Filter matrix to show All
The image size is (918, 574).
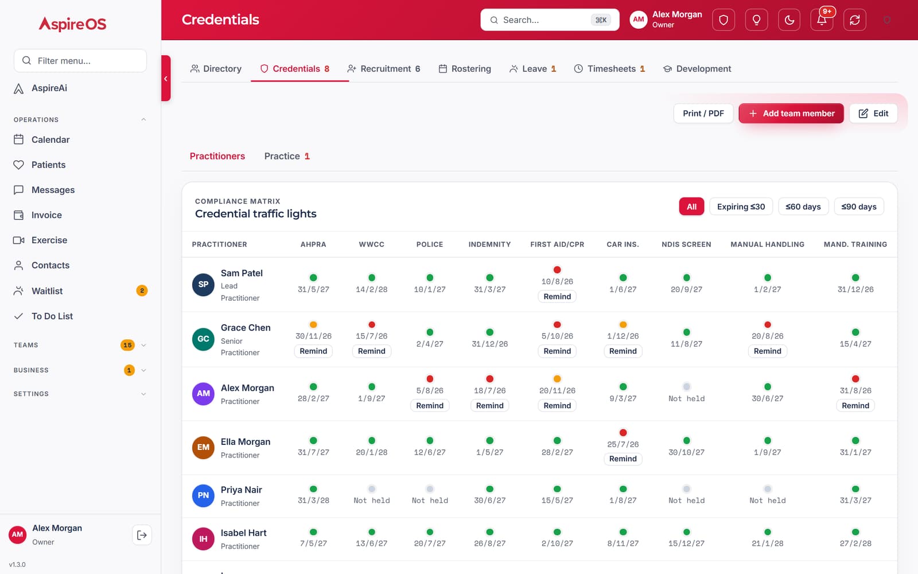coord(691,207)
